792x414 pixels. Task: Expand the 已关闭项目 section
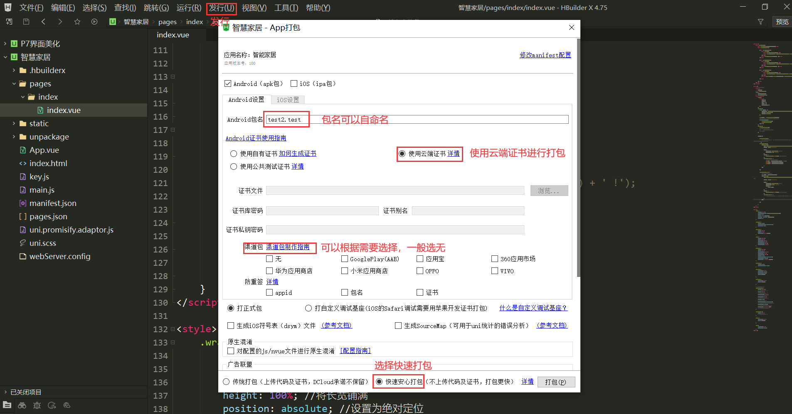tap(5, 392)
